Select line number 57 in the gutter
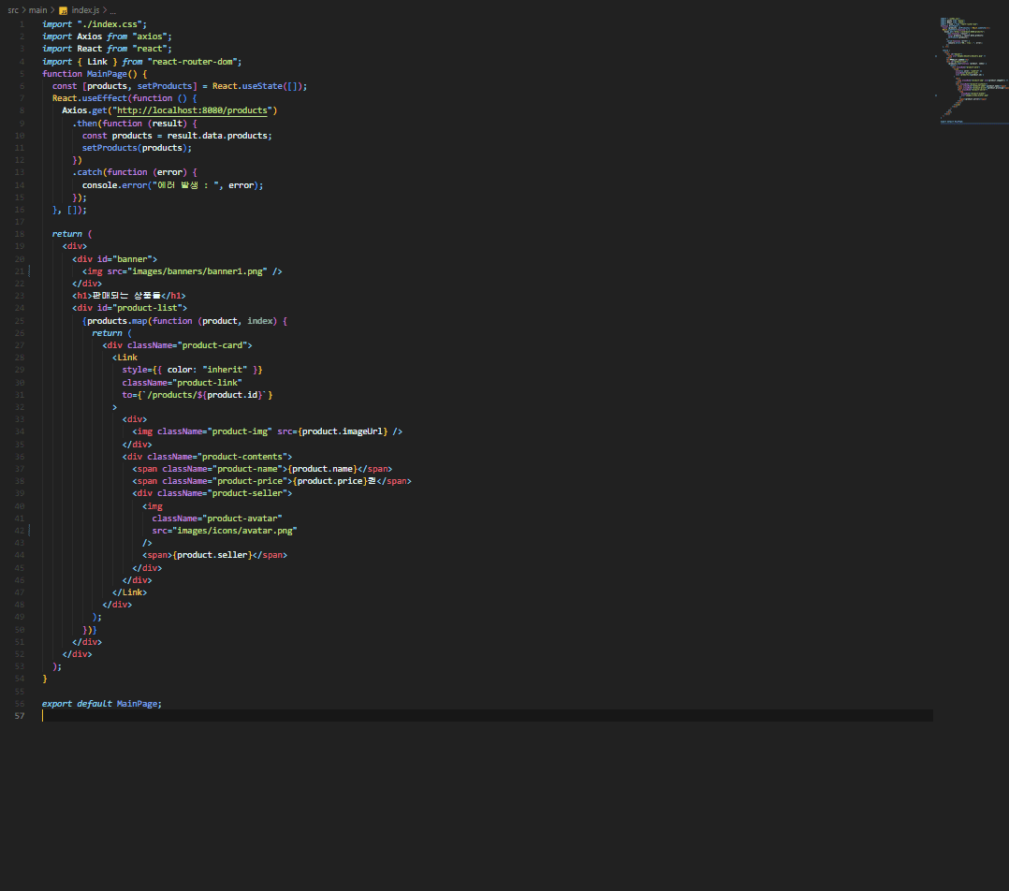This screenshot has height=891, width=1009. (20, 716)
